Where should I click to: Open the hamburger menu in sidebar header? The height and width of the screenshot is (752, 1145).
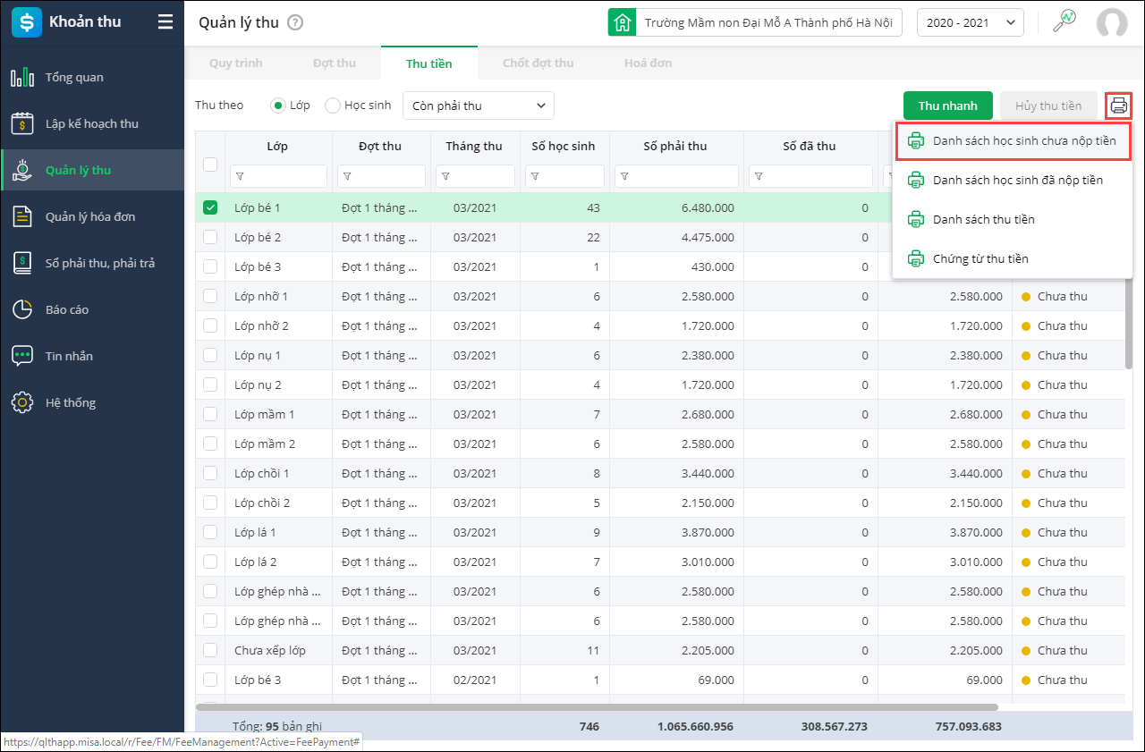tap(165, 22)
